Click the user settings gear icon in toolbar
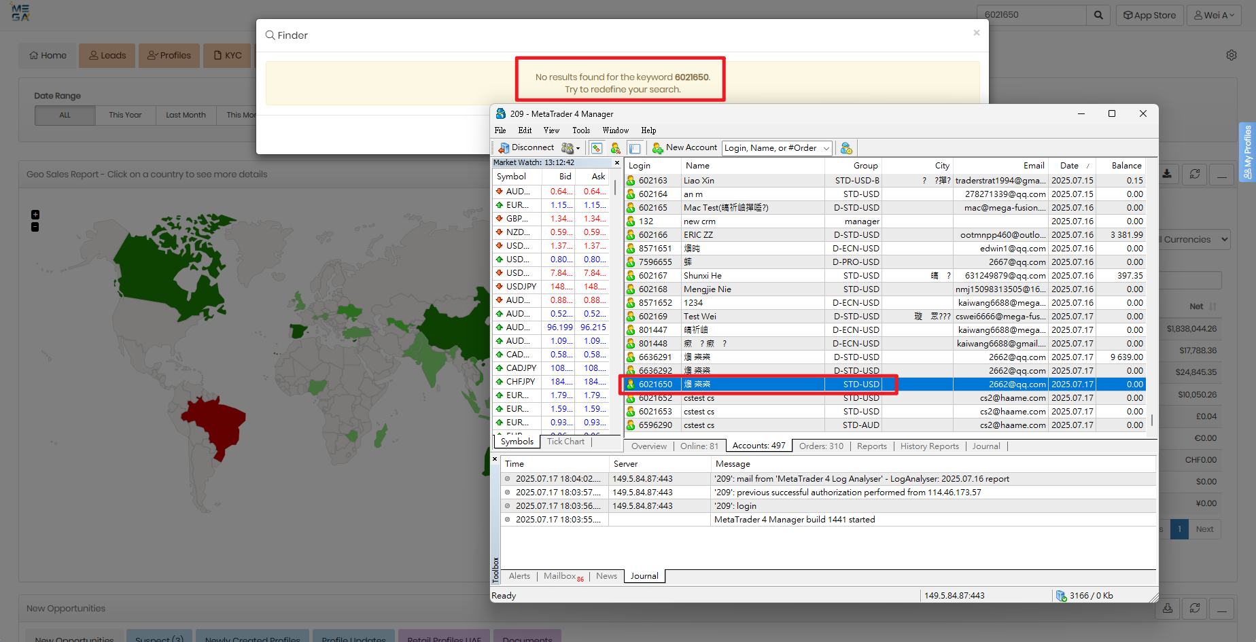This screenshot has width=1256, height=642. (x=846, y=148)
